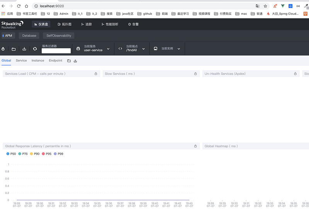The height and width of the screenshot is (209, 309).
Task: Toggle lock on Slow Services panel
Action: pyautogui.click(x=195, y=74)
